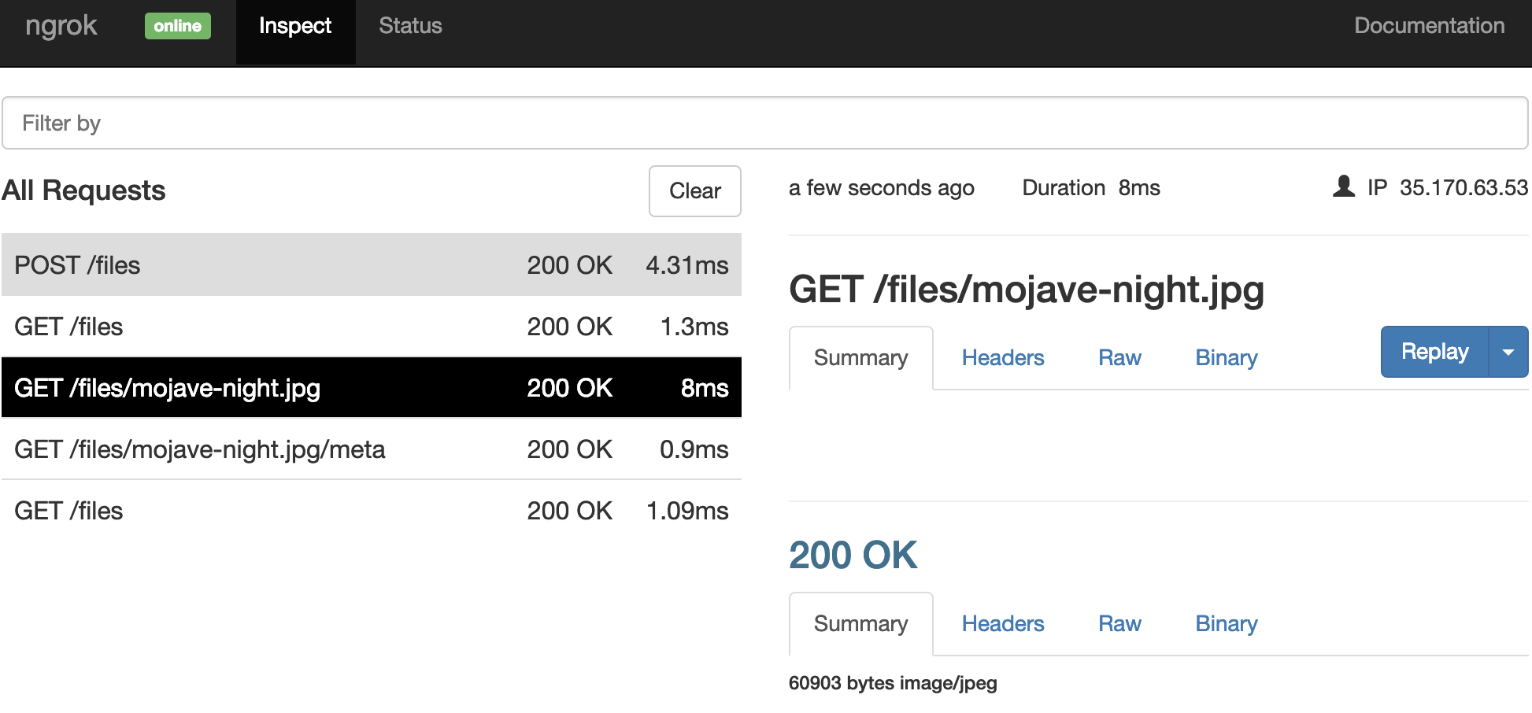This screenshot has width=1532, height=713.
Task: Select the GET /files/mojave-night.jpg/meta request
Action: tap(371, 449)
